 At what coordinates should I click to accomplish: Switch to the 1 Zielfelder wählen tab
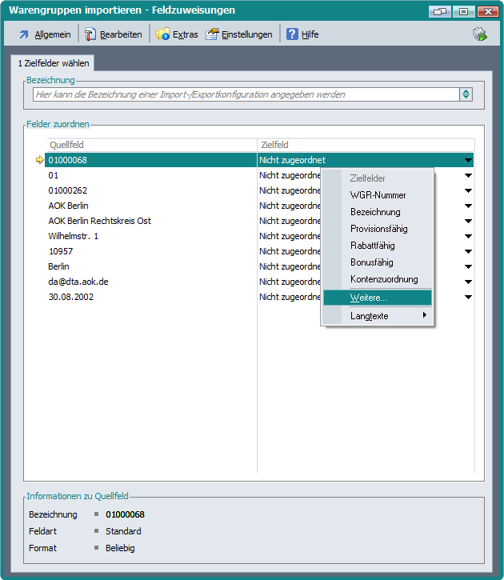point(54,62)
